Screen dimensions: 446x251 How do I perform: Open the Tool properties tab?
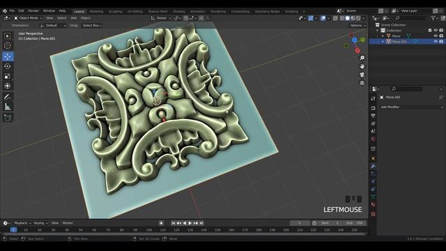[x=374, y=98]
